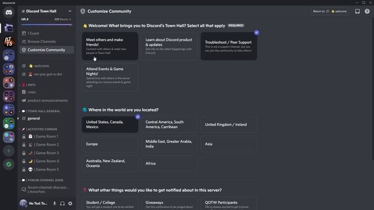The height and width of the screenshot is (210, 374).
Task: Deselect "United States, Canada, Mexico" location
Action: click(x=110, y=124)
